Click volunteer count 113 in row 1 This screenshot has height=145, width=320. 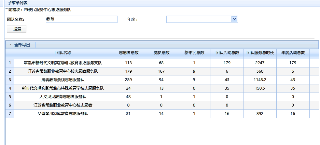(x=128, y=63)
